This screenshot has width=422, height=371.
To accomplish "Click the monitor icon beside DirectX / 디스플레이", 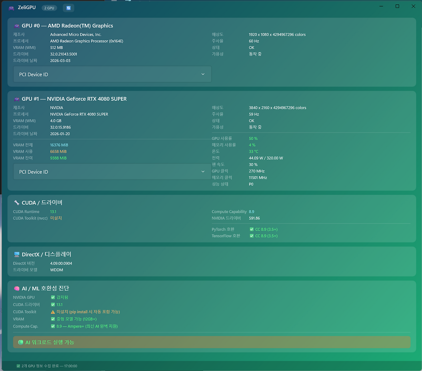I will pos(16,254).
